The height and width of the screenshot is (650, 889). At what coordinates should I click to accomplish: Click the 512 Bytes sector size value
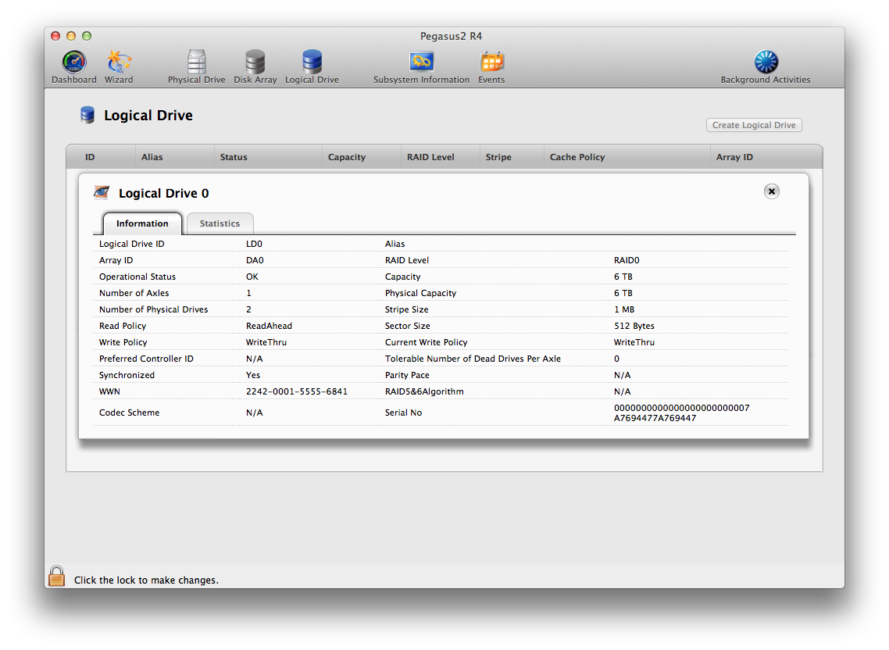click(x=634, y=326)
